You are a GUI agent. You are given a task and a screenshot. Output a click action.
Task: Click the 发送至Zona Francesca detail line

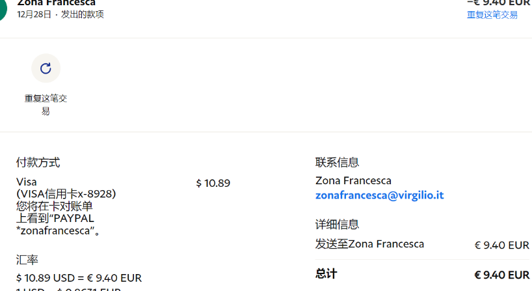pyautogui.click(x=369, y=244)
